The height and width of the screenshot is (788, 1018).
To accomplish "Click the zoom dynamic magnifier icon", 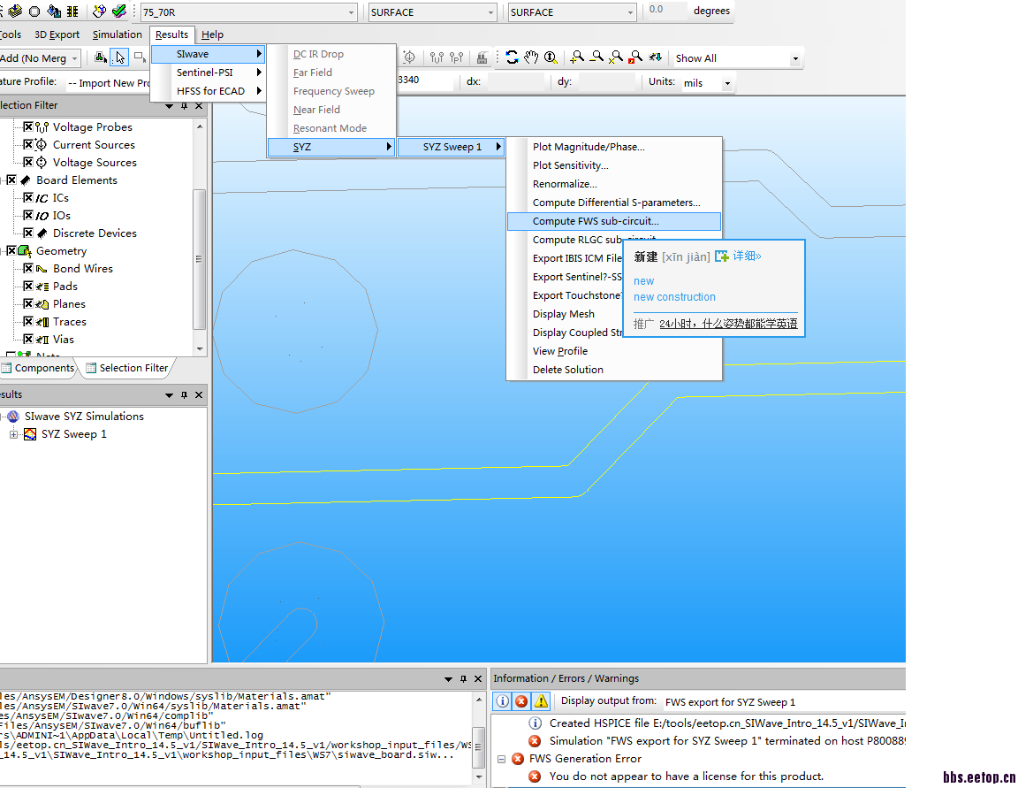I will [x=551, y=57].
